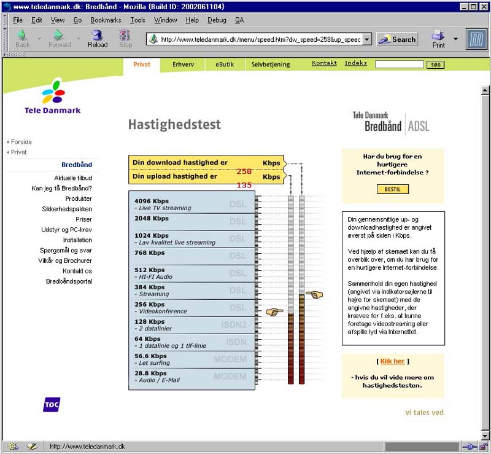Click the site search input field
Image resolution: width=491 pixels, height=454 pixels.
coord(399,64)
